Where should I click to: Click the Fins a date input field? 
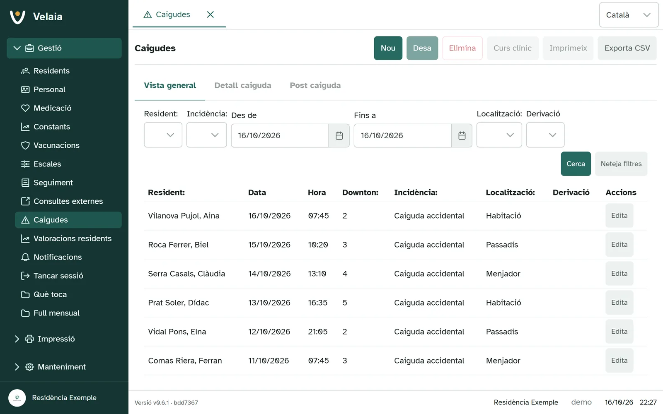(x=403, y=135)
